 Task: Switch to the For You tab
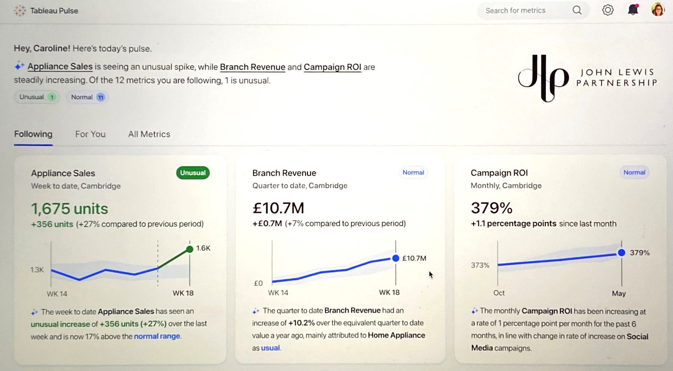click(90, 134)
